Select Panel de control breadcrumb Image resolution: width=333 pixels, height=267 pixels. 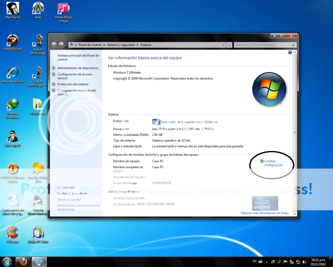tap(90, 45)
